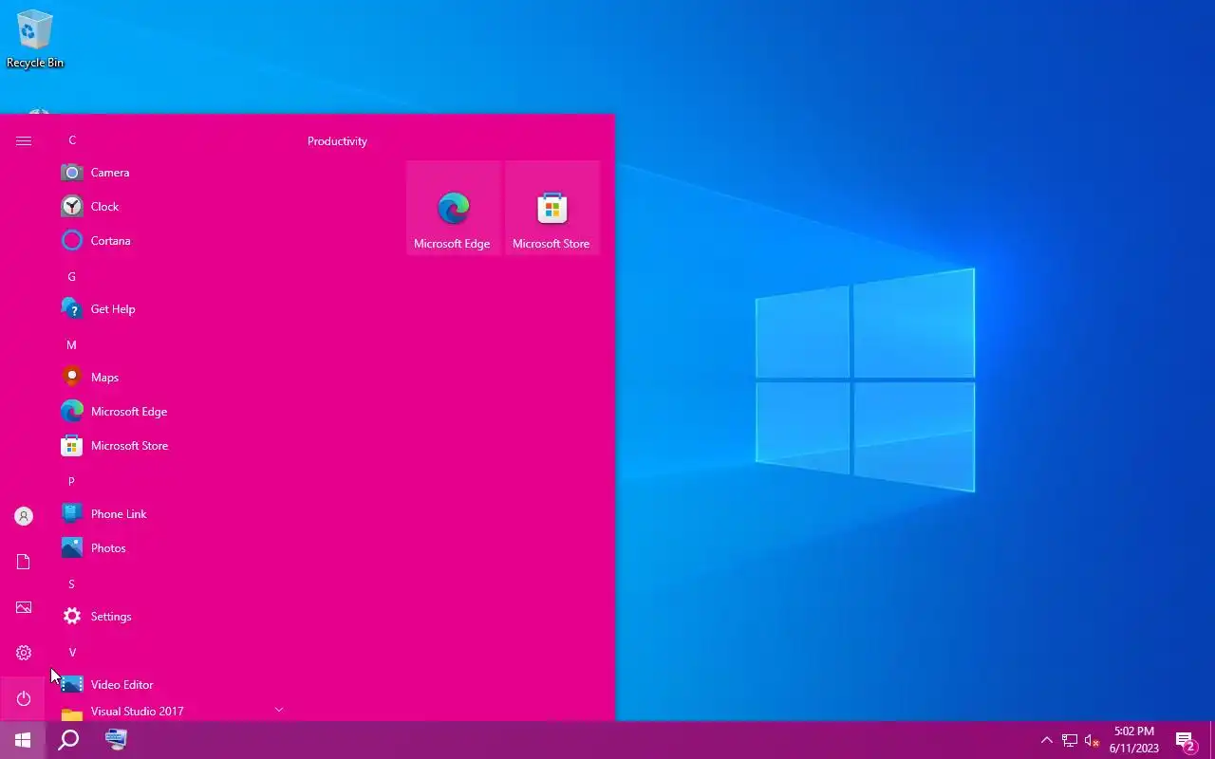Open the Power options button

[x=24, y=698]
